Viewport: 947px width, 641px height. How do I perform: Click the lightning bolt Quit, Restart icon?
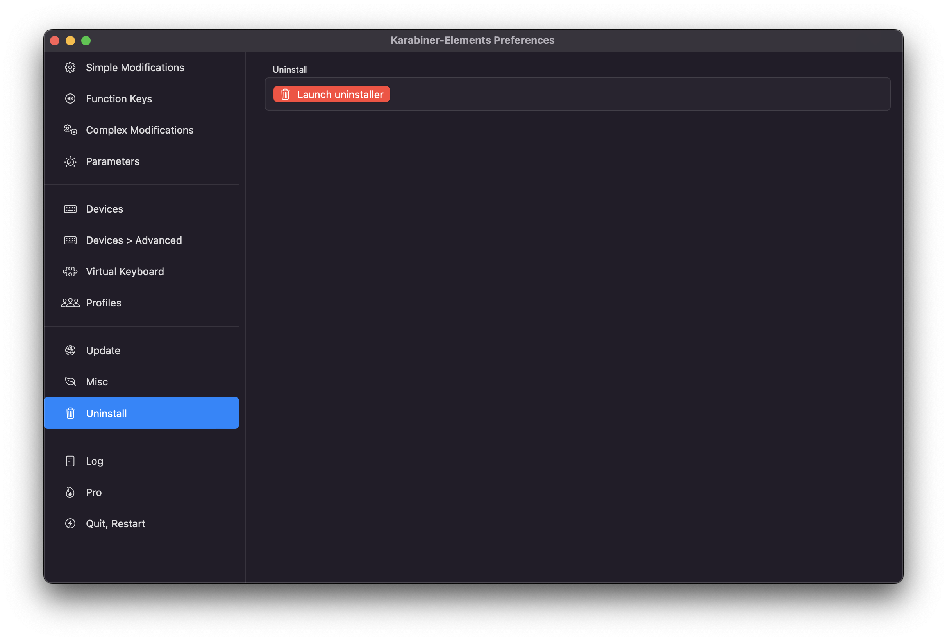tap(70, 524)
